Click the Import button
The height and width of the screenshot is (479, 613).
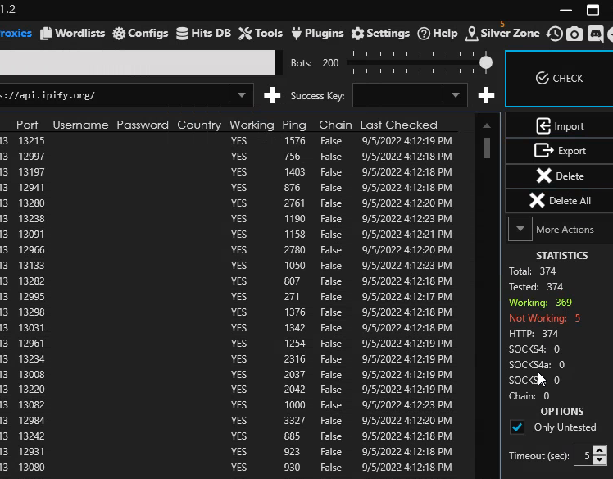pyautogui.click(x=559, y=126)
